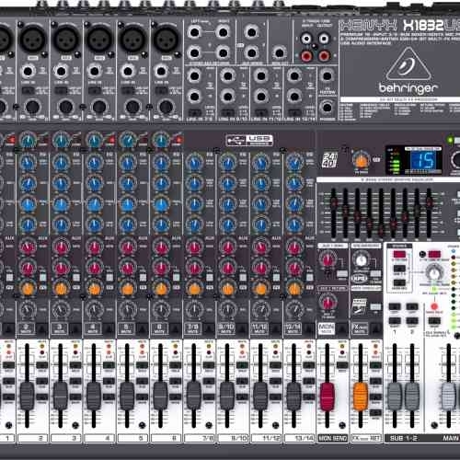Click the channel 2 fader cap
The width and height of the screenshot is (460, 460).
click(x=28, y=397)
